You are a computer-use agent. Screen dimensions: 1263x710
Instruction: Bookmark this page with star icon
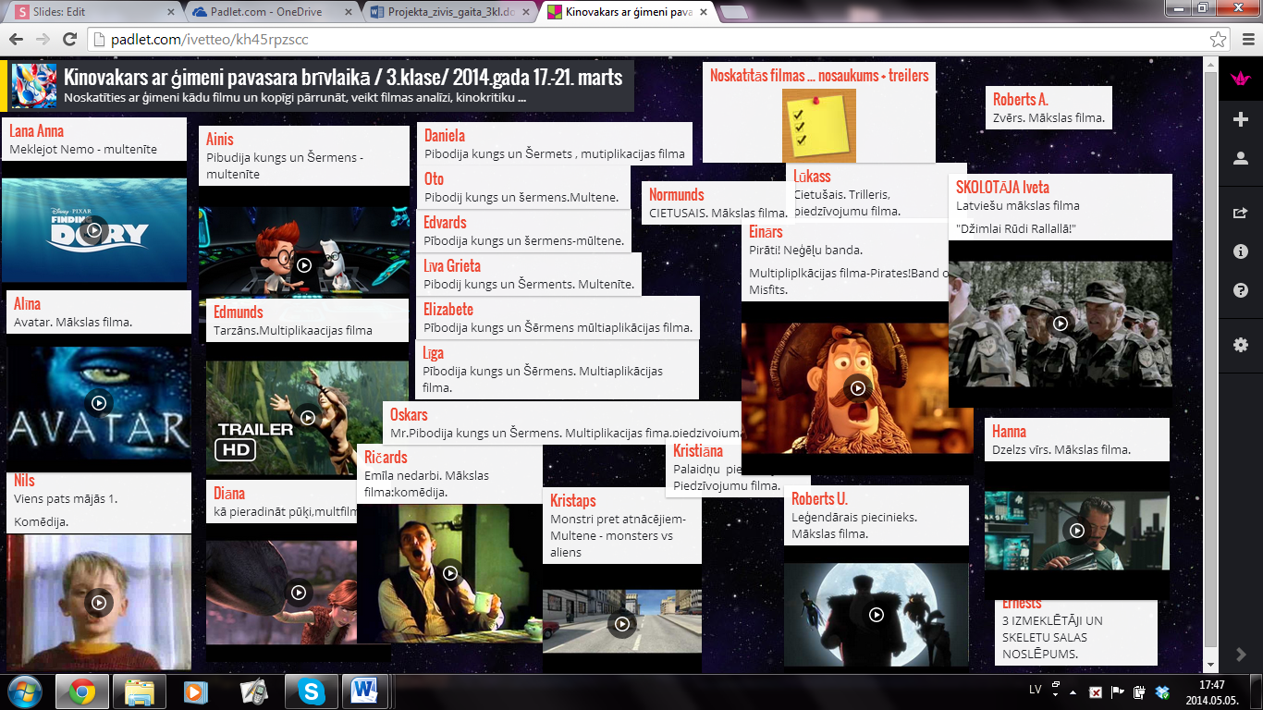[x=1219, y=39]
